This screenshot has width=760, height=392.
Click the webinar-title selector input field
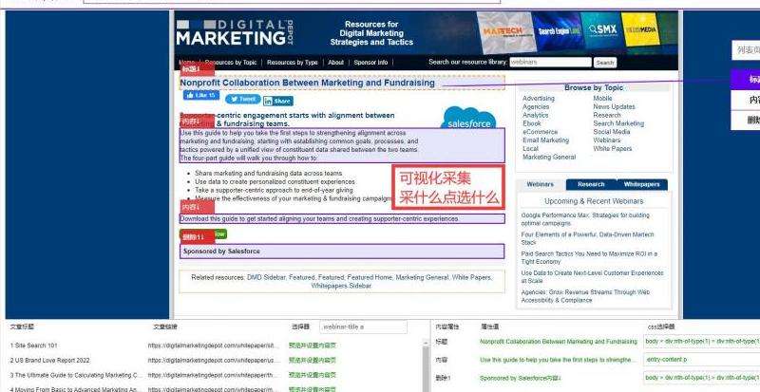[x=364, y=327]
